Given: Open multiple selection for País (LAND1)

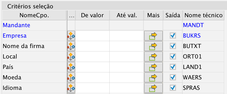Looking at the screenshot, I should [x=153, y=67].
